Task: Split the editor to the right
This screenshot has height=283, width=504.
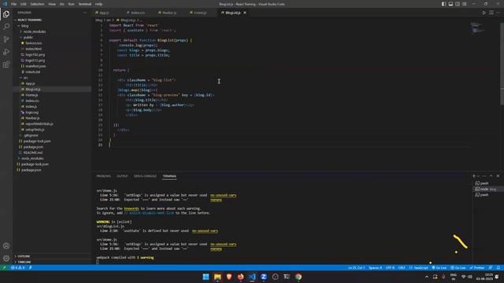Action: (x=491, y=13)
